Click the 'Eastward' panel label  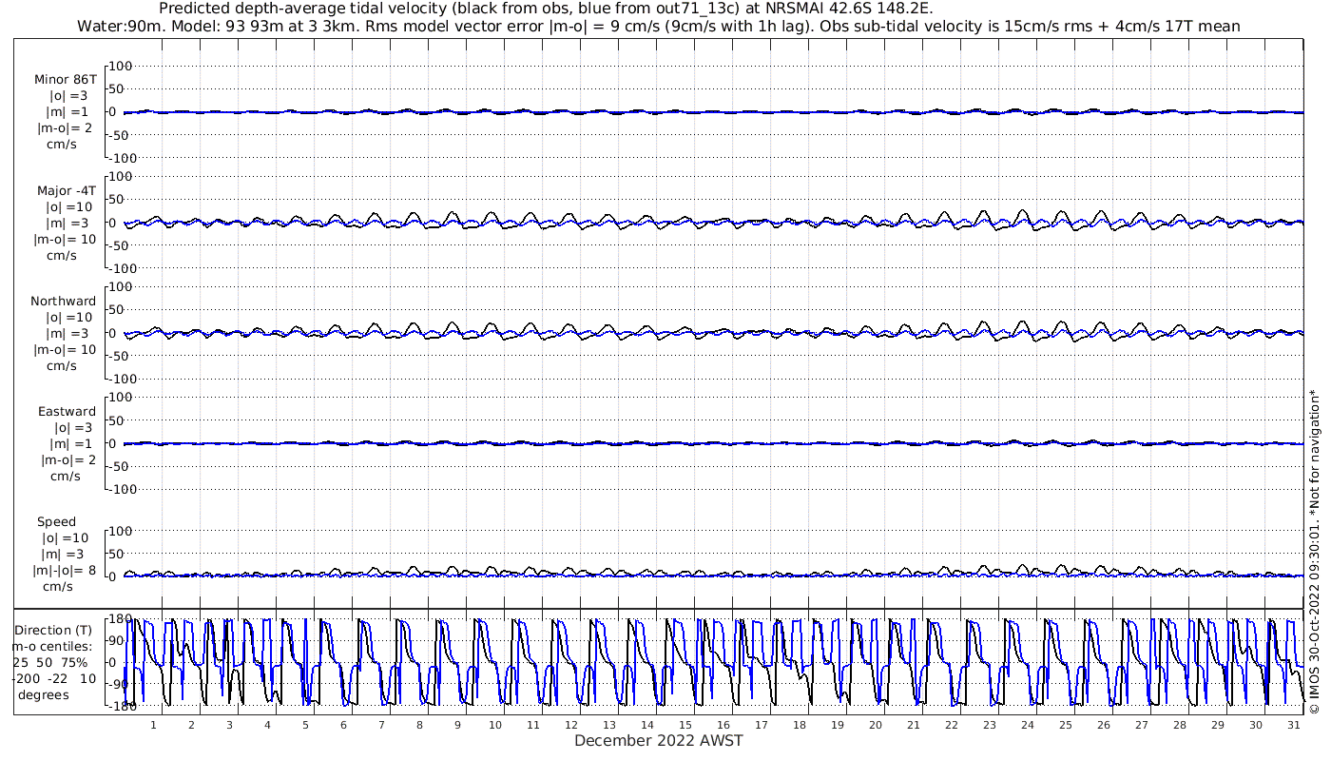(67, 412)
